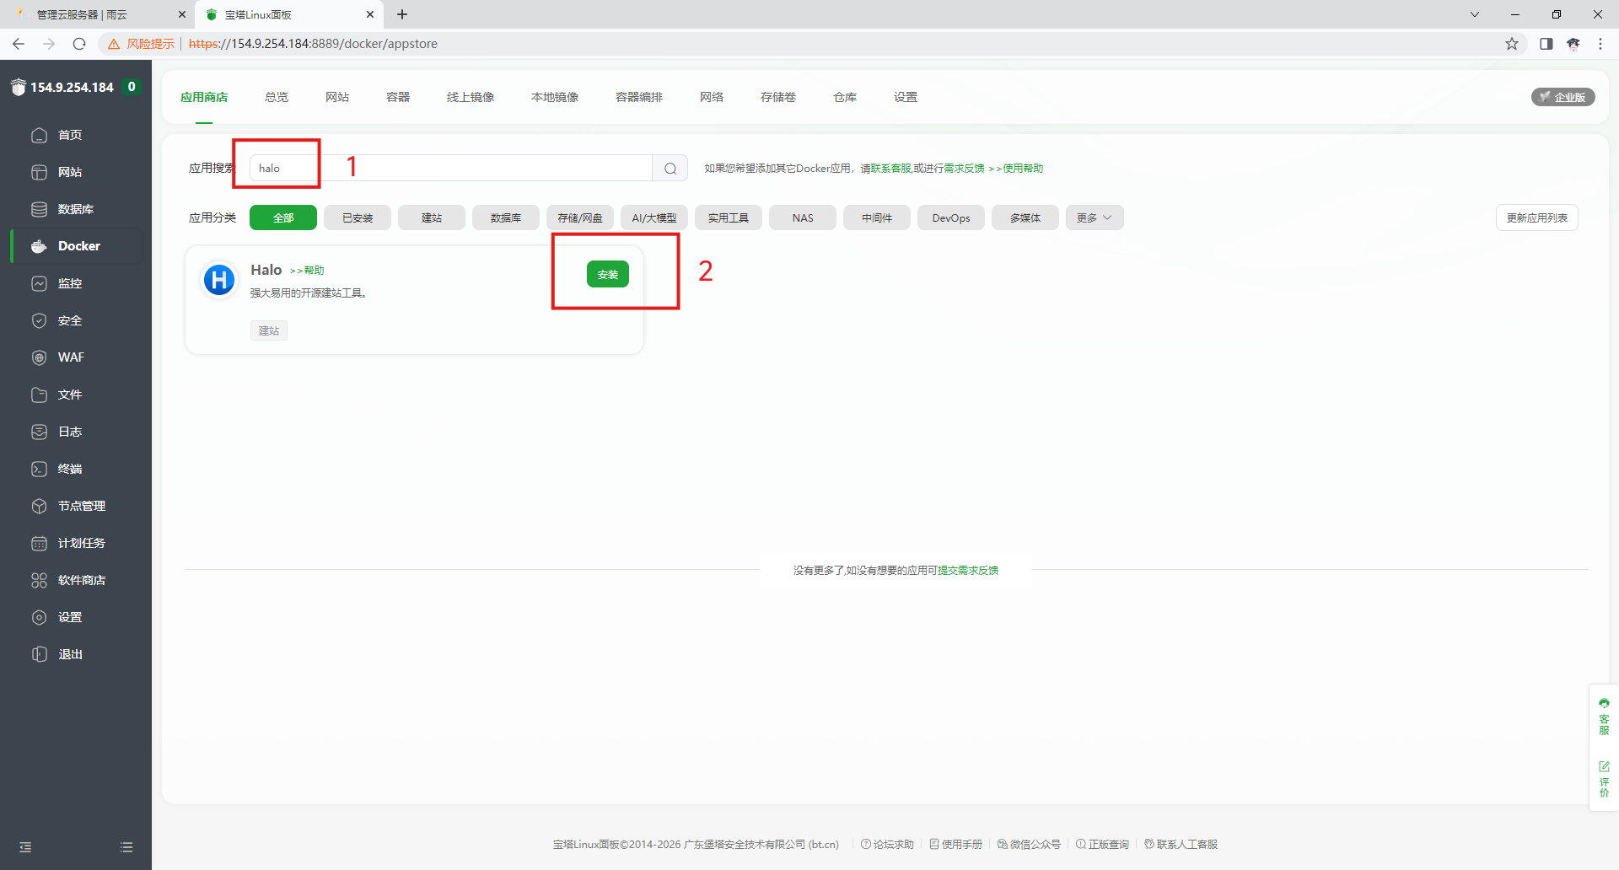
Task: Open the Docker sidebar icon
Action: coord(39,246)
